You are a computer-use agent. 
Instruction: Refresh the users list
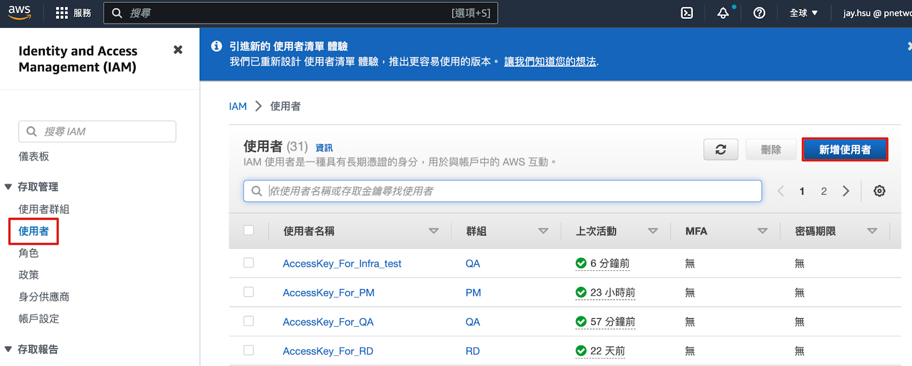720,150
